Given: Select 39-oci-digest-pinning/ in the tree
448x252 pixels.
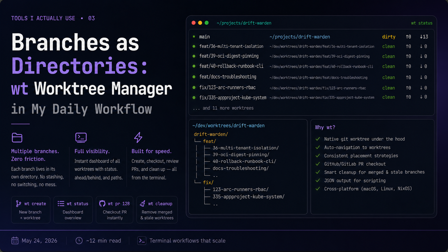Looking at the screenshot, I should coord(241,155).
